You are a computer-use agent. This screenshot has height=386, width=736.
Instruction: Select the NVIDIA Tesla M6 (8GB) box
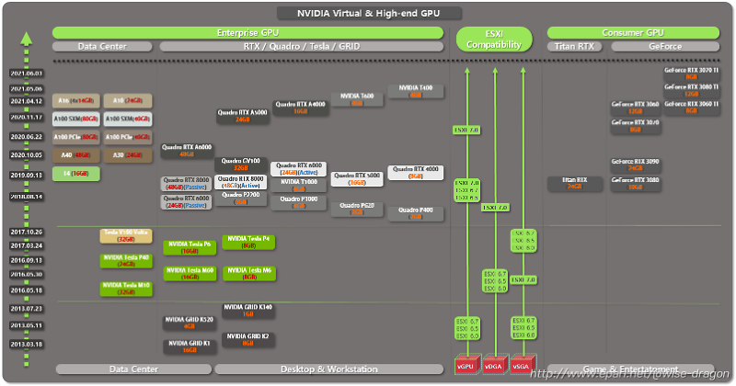point(249,274)
